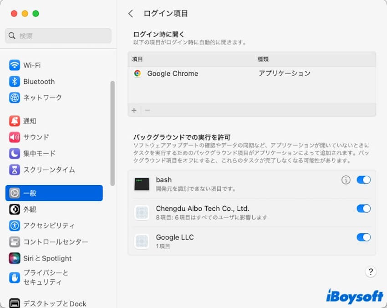Select ネットワーク in sidebar
Viewport: 387px width, 308px height.
tap(42, 98)
